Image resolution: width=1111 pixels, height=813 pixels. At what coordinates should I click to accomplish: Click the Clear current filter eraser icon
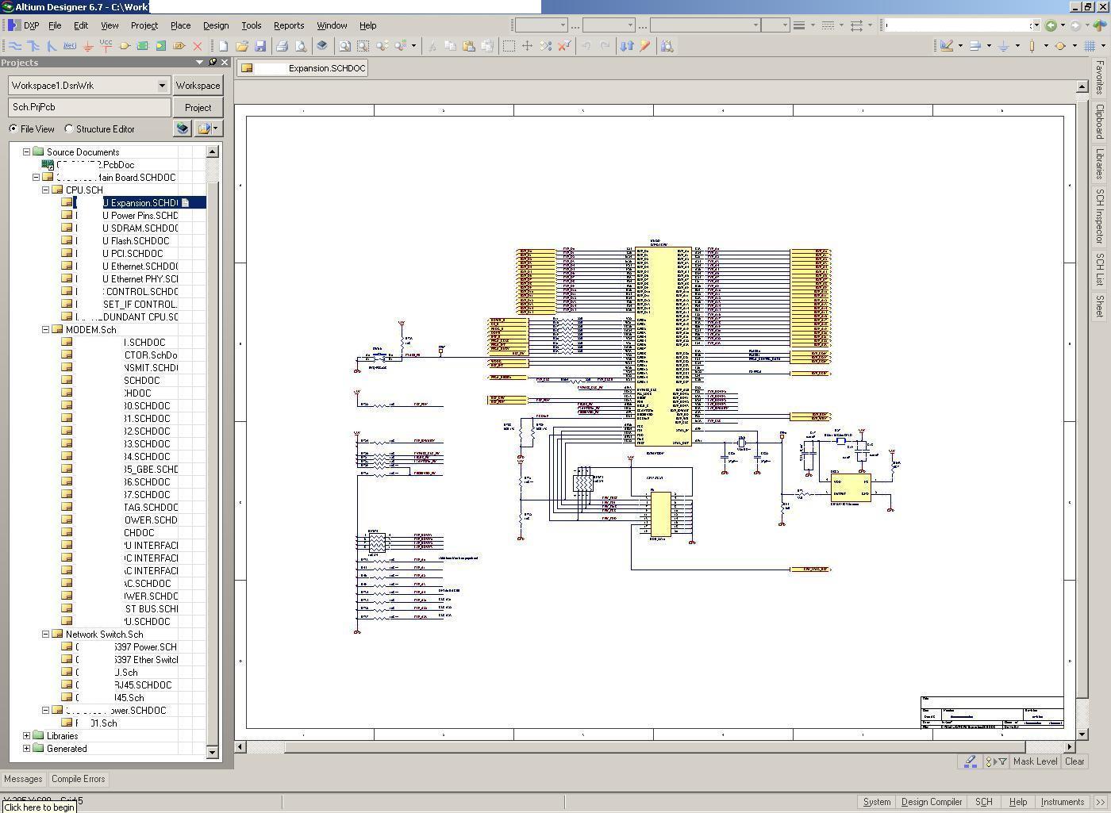pyautogui.click(x=970, y=761)
